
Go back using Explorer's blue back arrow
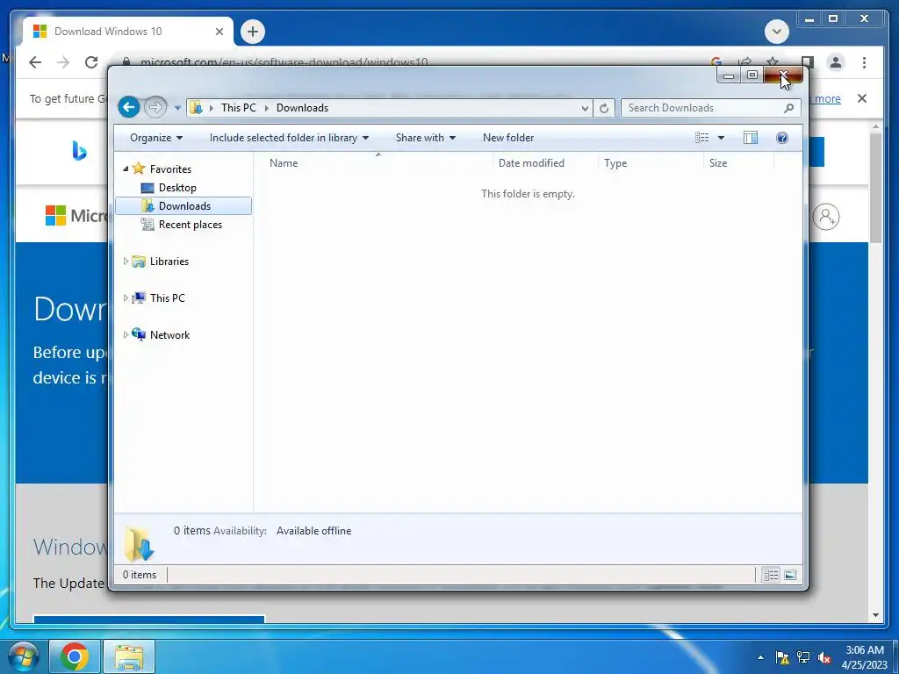pyautogui.click(x=129, y=107)
